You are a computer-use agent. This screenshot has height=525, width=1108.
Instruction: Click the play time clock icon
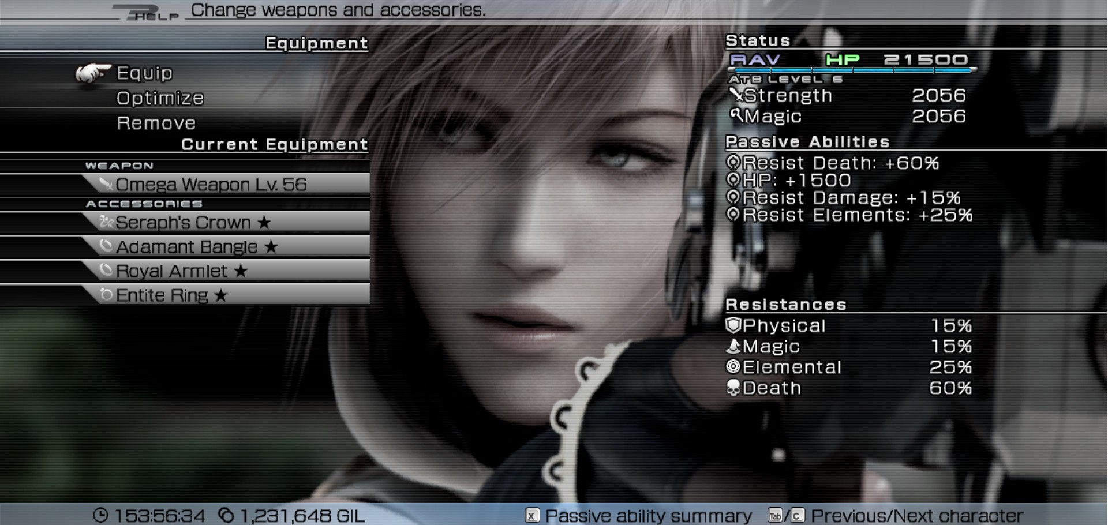pos(100,515)
